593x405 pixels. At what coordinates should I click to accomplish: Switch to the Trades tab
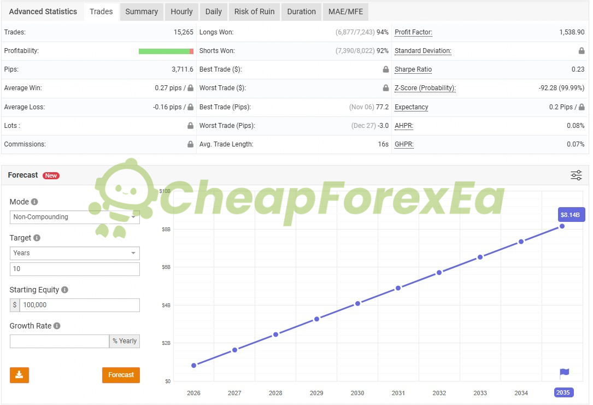tap(101, 11)
